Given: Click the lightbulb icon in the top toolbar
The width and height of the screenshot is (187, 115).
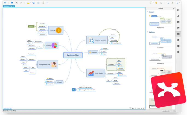Looking at the screenshot, I should click(156, 3).
